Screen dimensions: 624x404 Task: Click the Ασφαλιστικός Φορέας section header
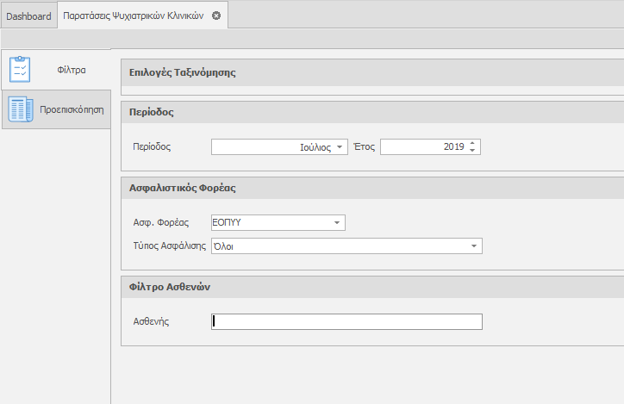(182, 187)
